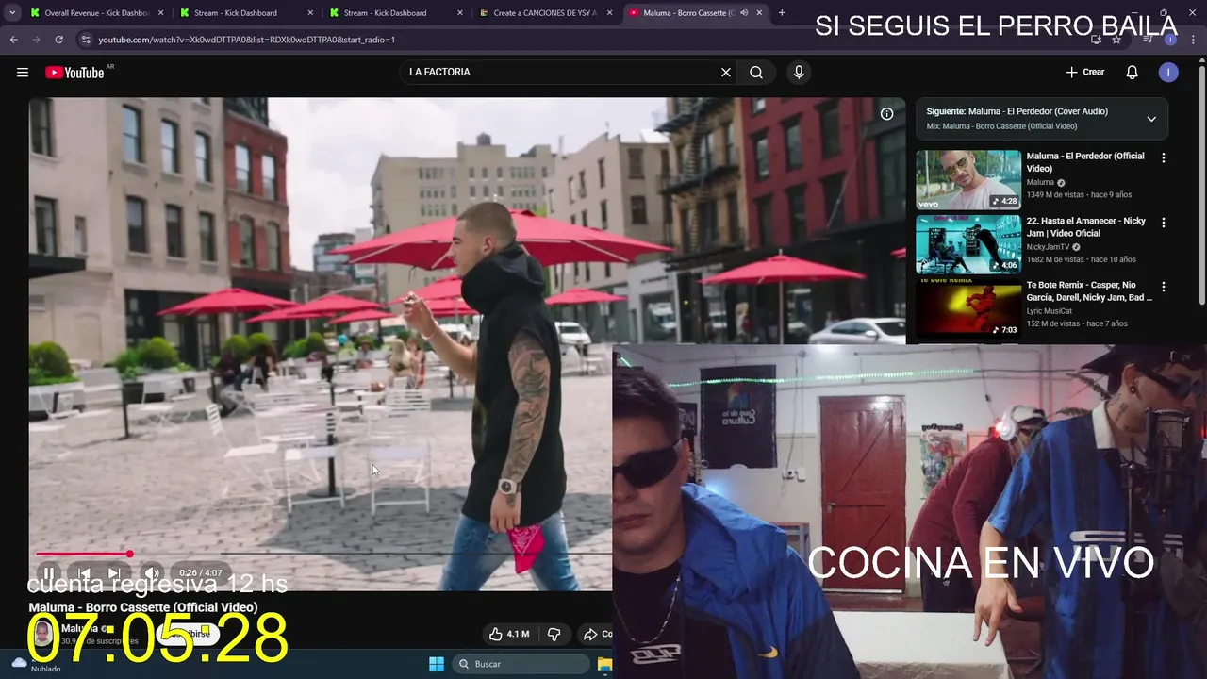Click Mix: Maluma - Borro Cassette playlist title

click(1001, 126)
